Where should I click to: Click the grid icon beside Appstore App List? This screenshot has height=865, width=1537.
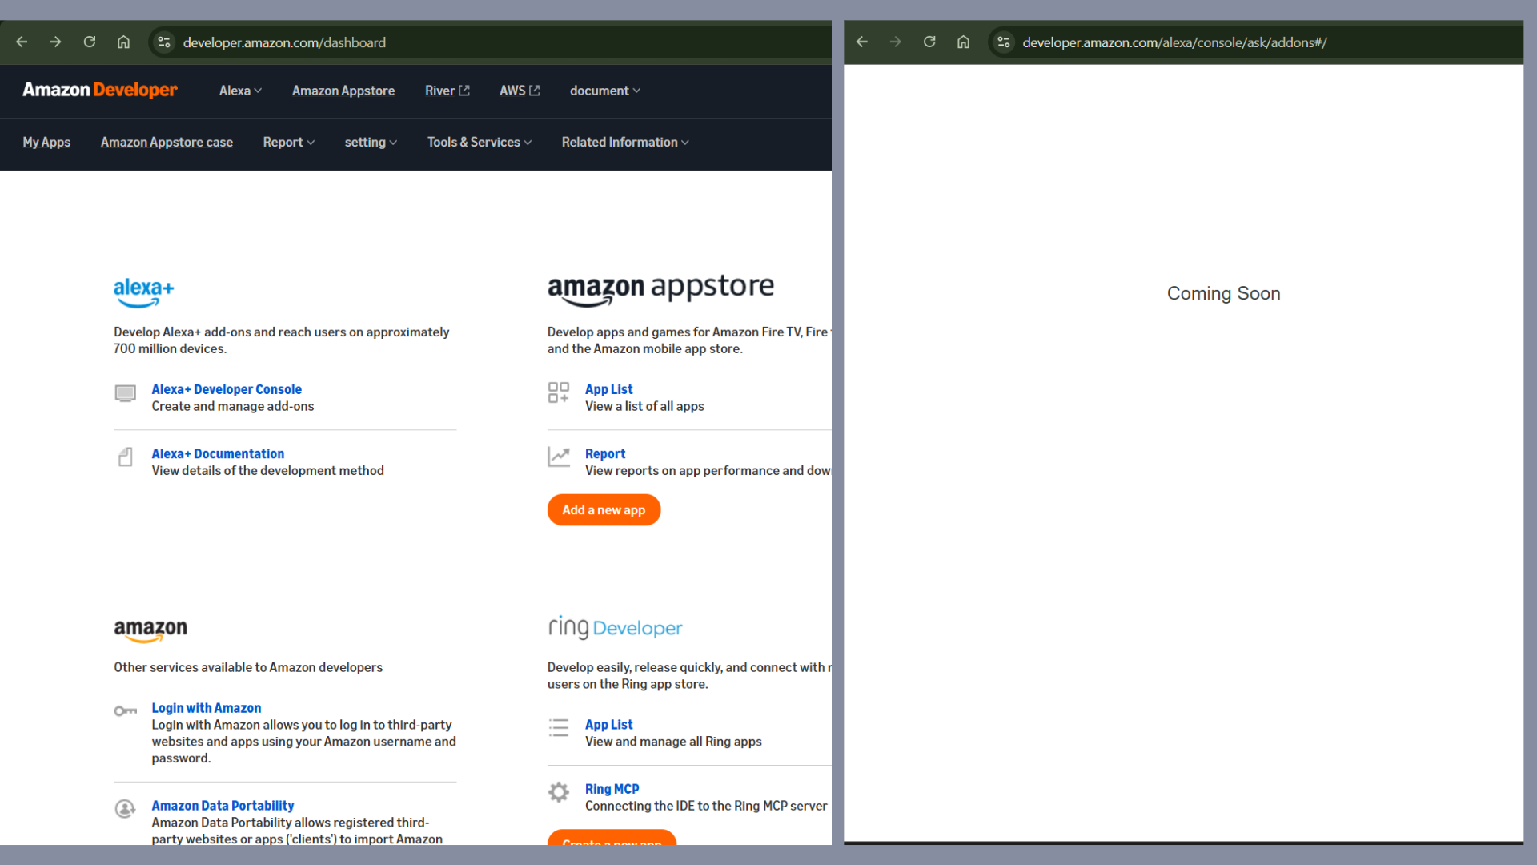559,392
